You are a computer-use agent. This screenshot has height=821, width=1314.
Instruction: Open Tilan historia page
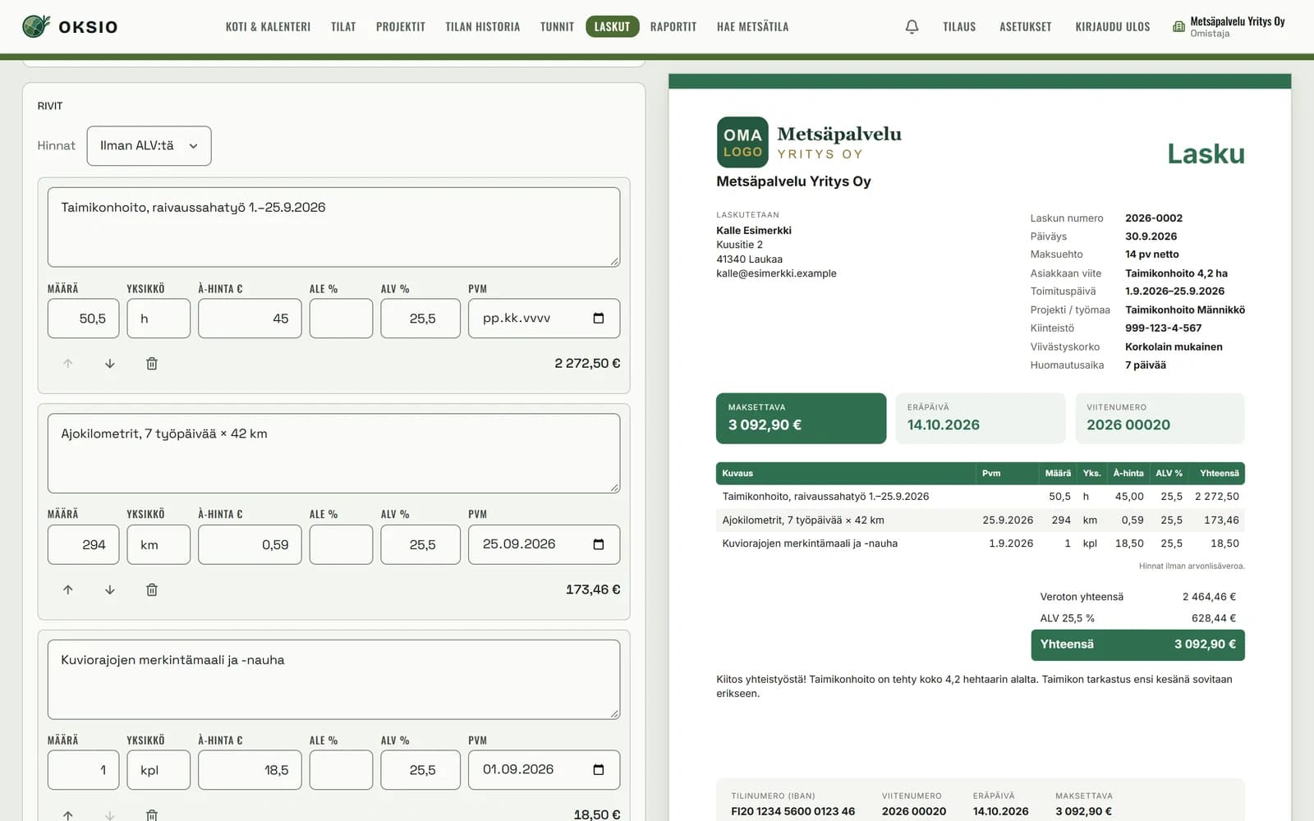[483, 26]
